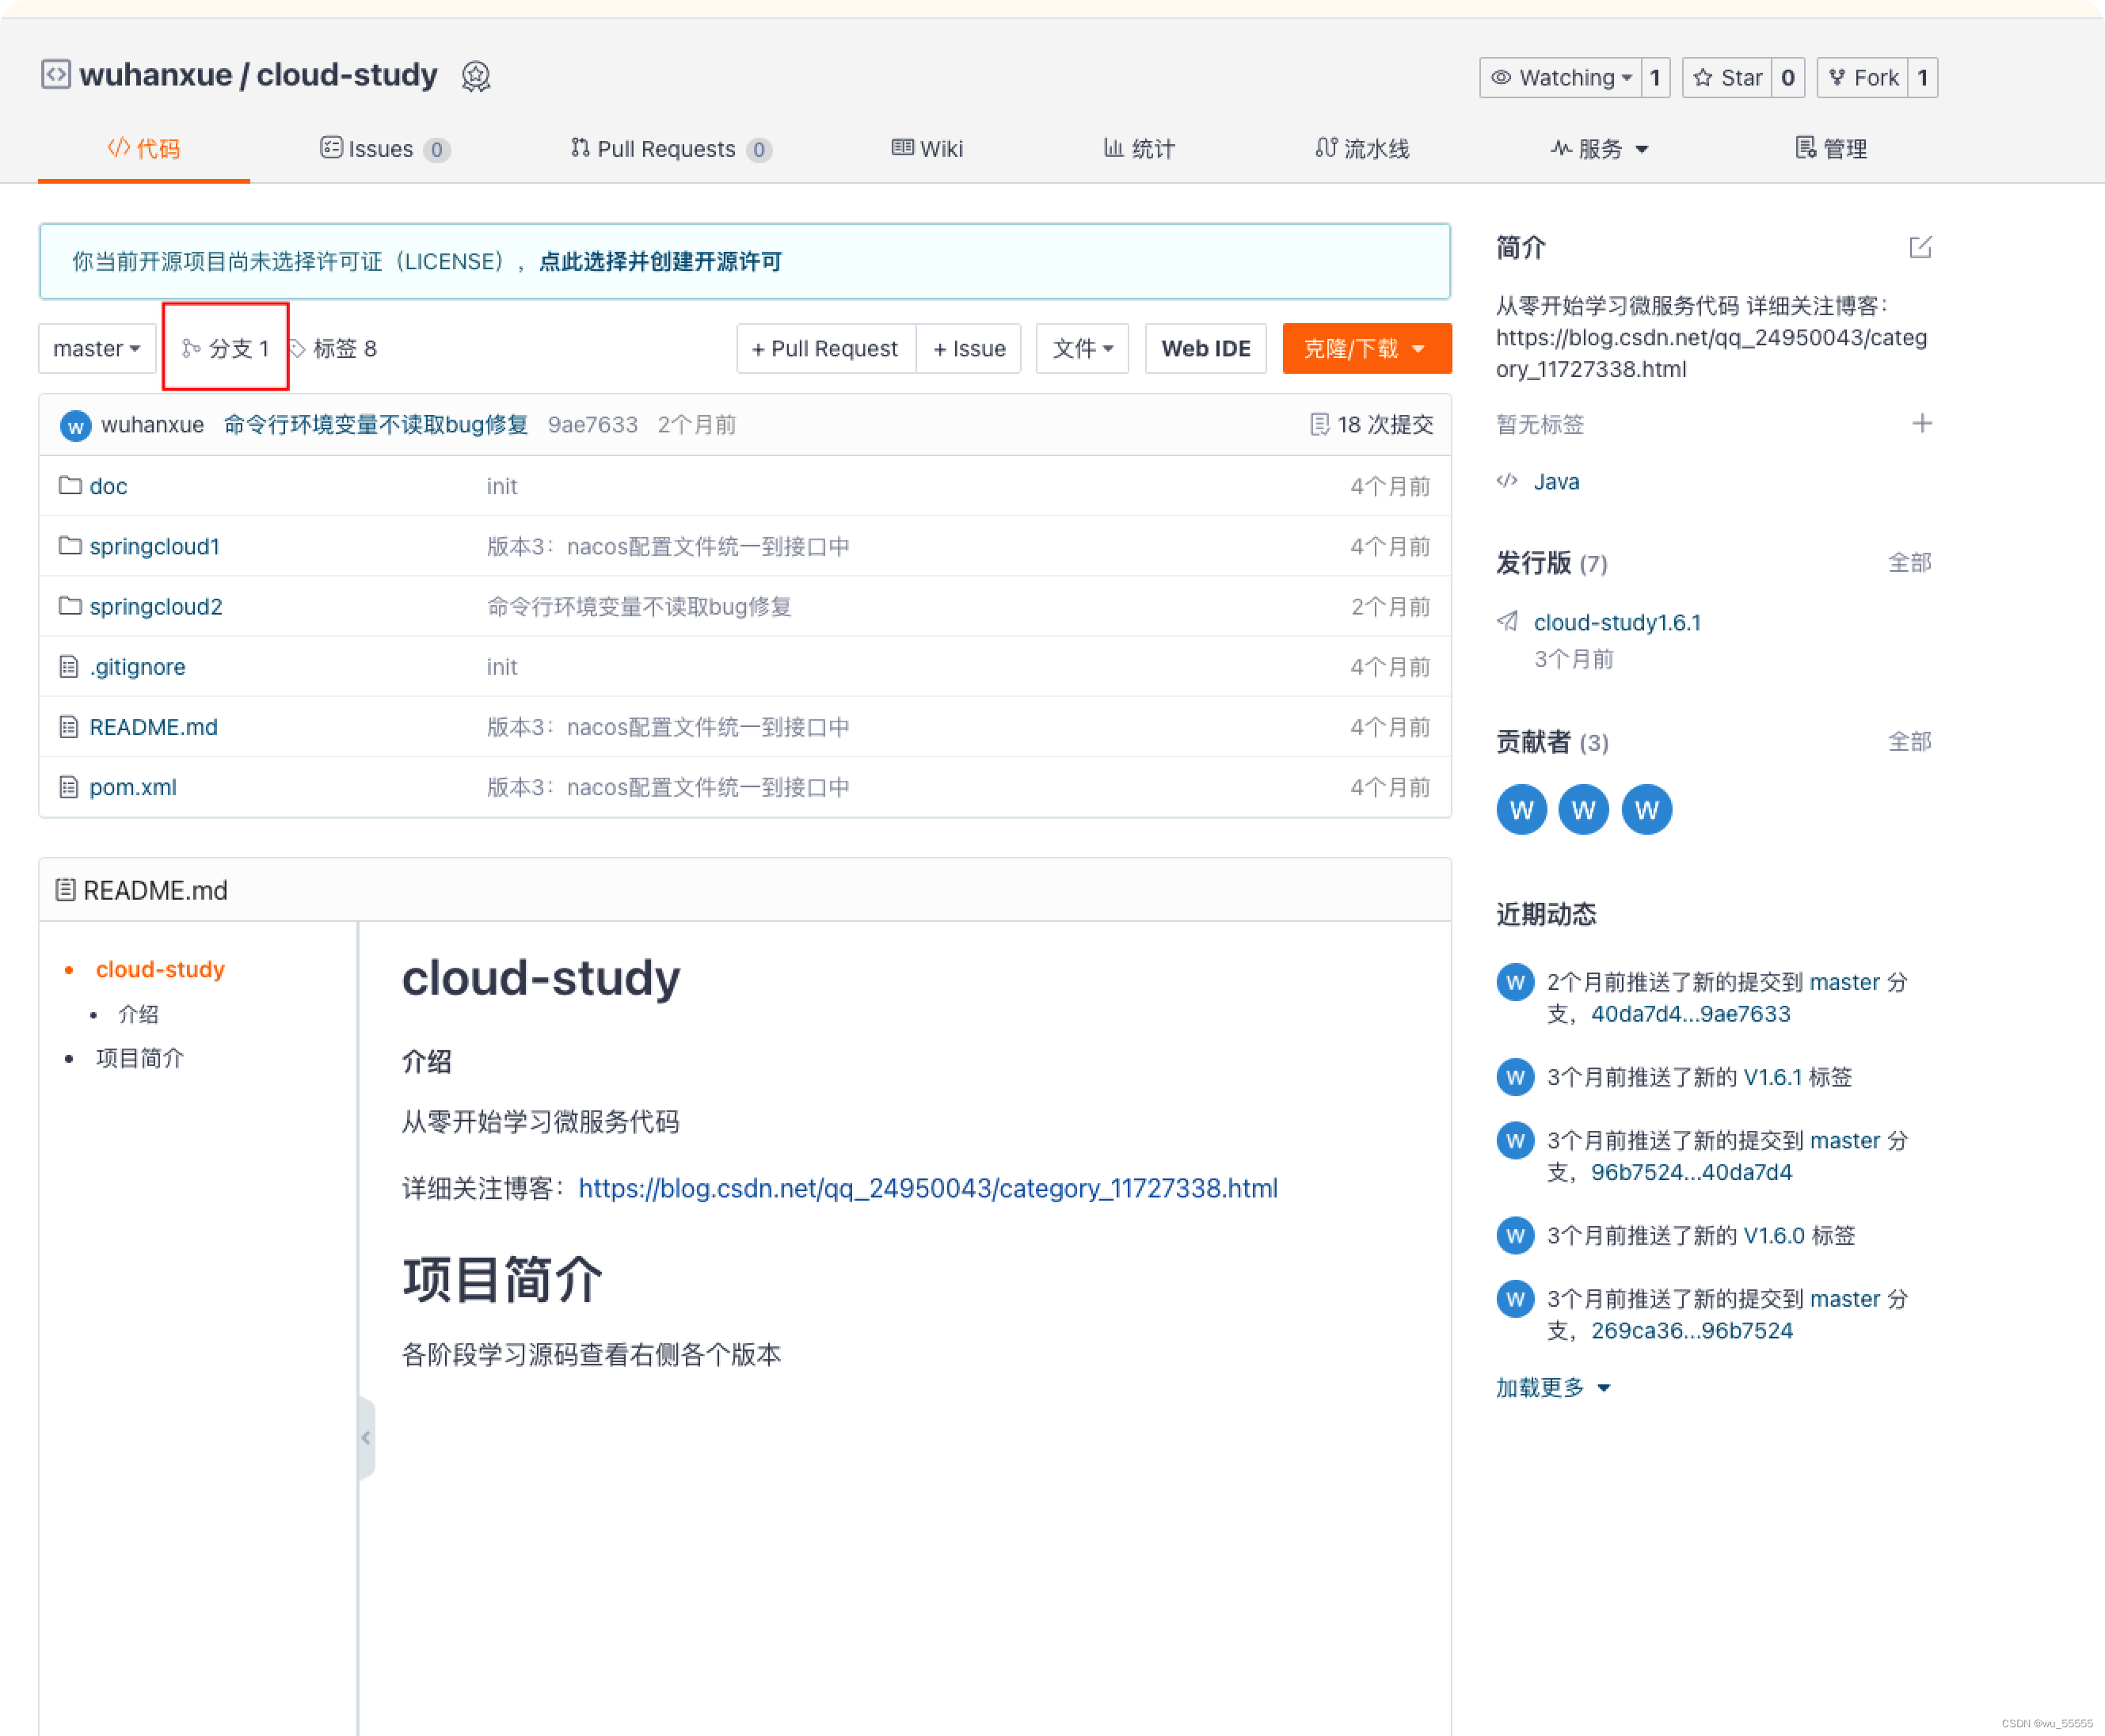Open the master branch dropdown
The image size is (2105, 1736).
(97, 349)
